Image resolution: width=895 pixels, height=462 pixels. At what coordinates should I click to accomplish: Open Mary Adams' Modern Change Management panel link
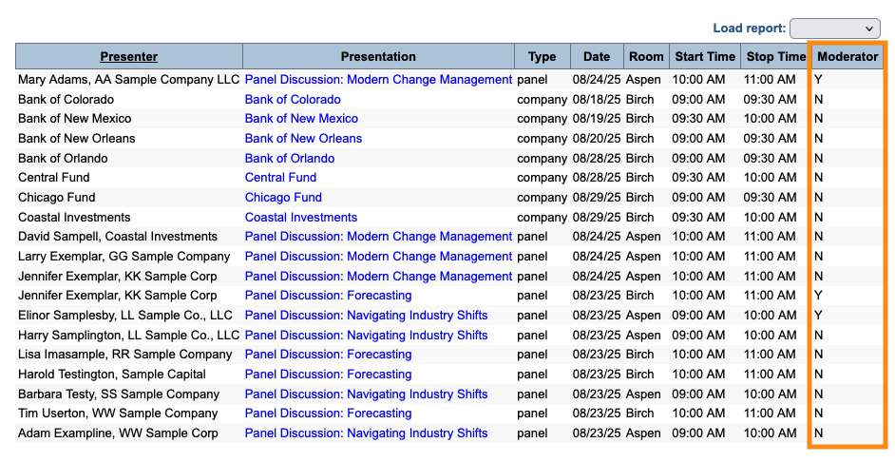pos(378,80)
